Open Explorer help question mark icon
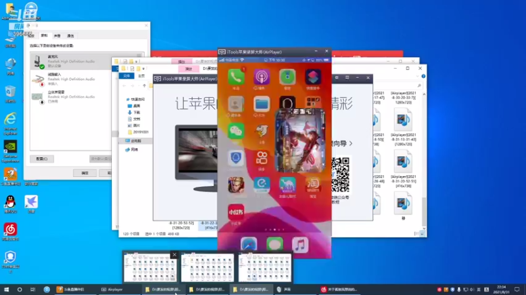The width and height of the screenshot is (526, 295). coord(423,76)
